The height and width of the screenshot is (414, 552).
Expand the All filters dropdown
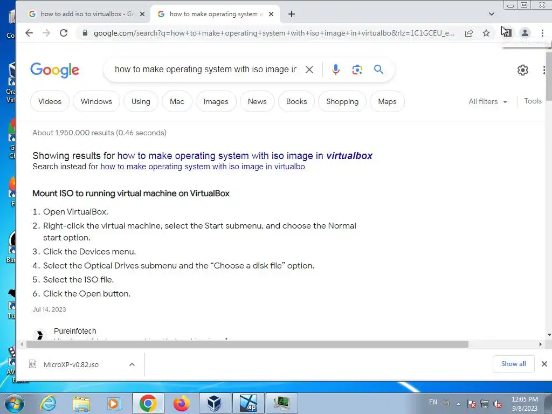click(487, 101)
